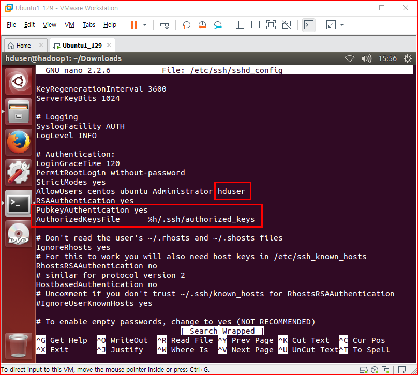The width and height of the screenshot is (418, 375).
Task: Toggle the console view button
Action: (x=309, y=25)
